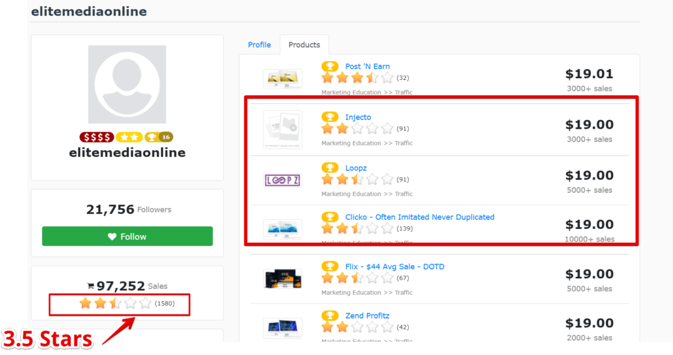Click the default profile avatar image
The height and width of the screenshot is (355, 673).
pos(127,85)
